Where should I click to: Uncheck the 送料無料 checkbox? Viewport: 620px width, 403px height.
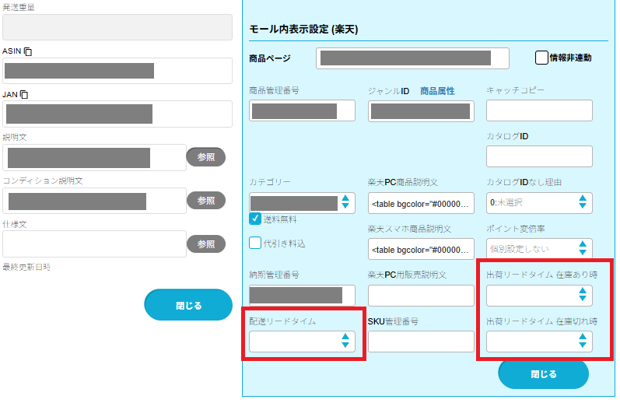(255, 219)
